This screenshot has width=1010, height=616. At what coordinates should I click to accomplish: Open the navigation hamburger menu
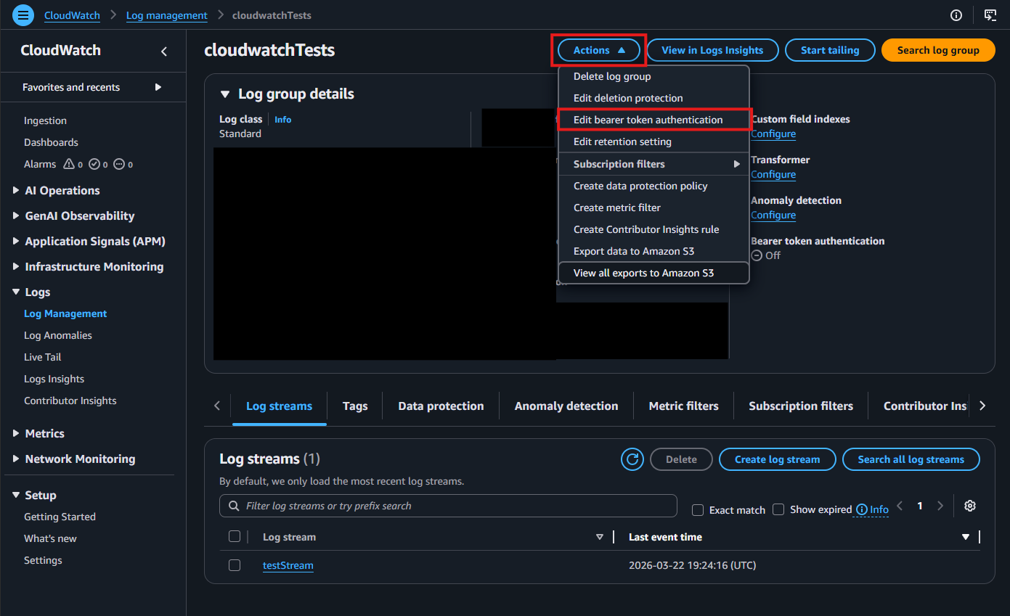pyautogui.click(x=23, y=15)
